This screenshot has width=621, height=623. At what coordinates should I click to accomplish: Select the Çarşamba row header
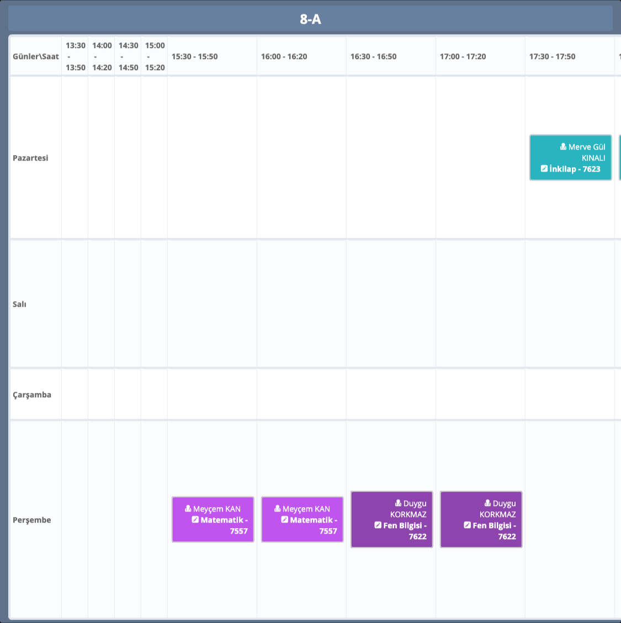point(32,395)
